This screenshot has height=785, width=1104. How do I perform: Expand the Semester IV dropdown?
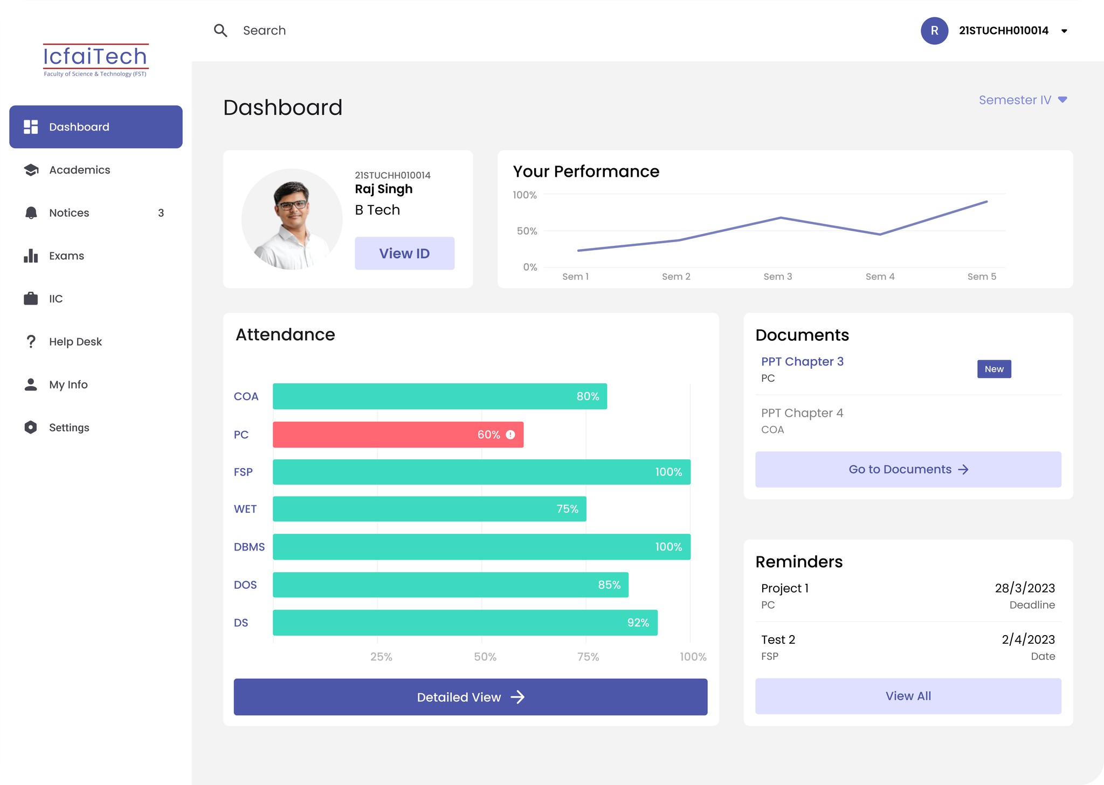pos(1023,100)
